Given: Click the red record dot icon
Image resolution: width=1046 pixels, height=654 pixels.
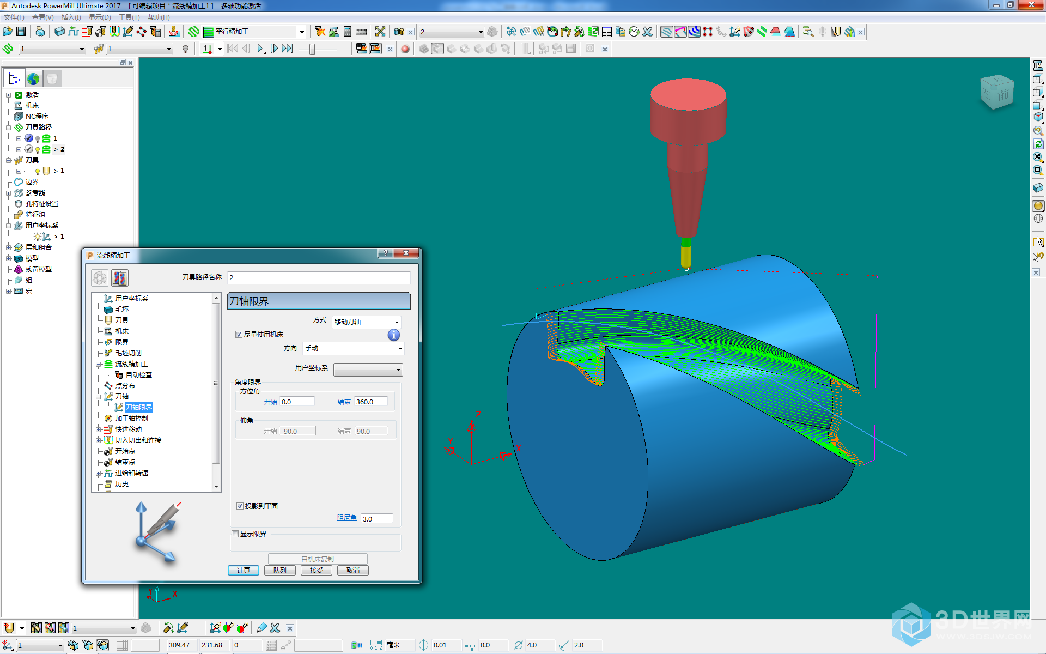Looking at the screenshot, I should click(x=405, y=49).
